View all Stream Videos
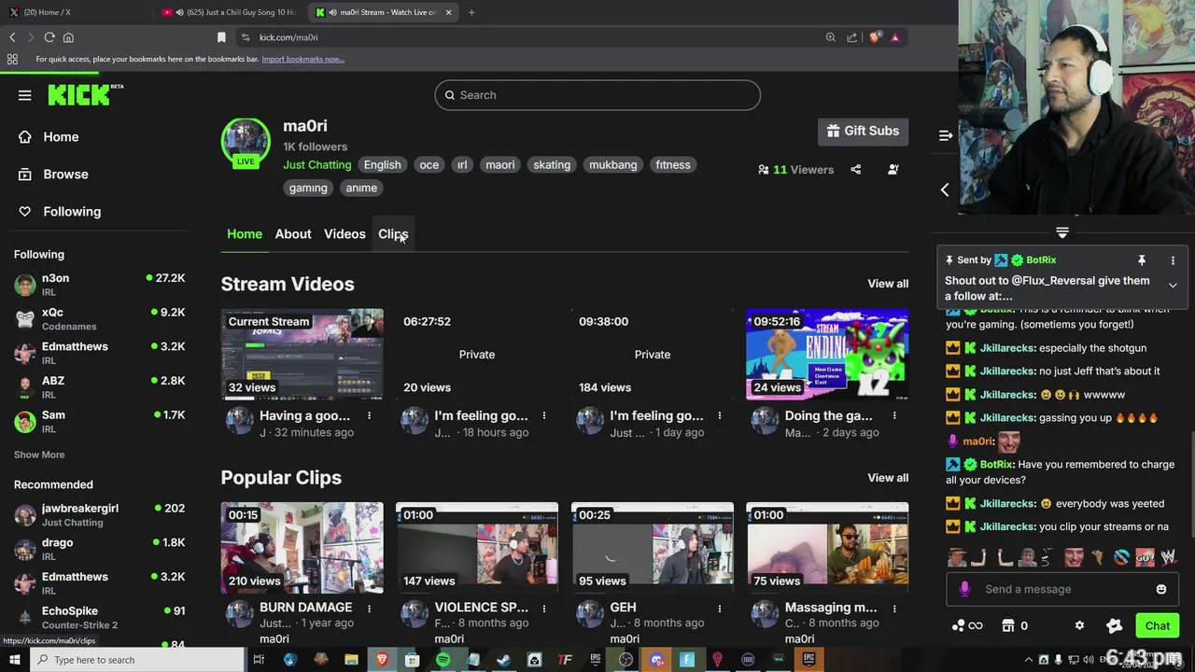The height and width of the screenshot is (672, 1195). (888, 284)
